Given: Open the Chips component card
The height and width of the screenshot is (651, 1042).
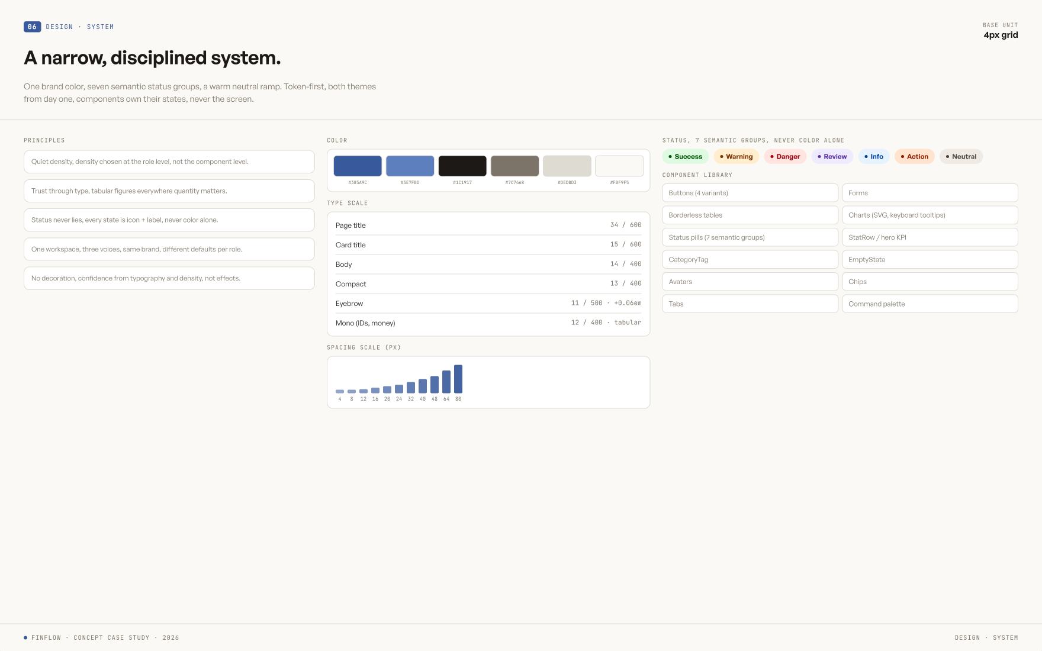Looking at the screenshot, I should coord(930,282).
